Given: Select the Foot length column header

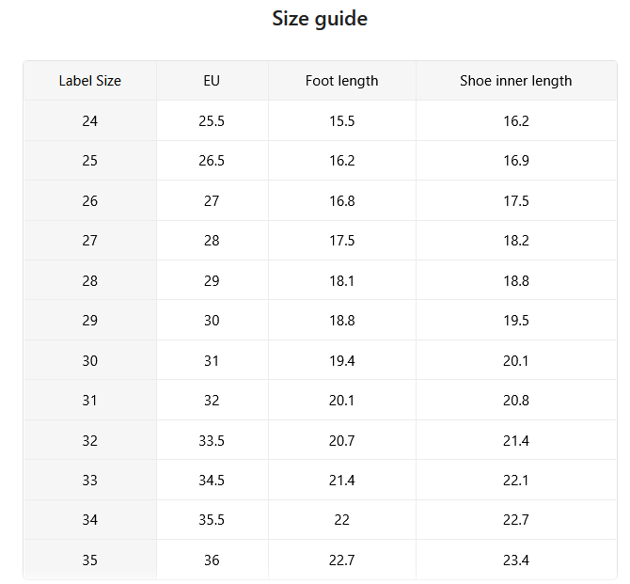Looking at the screenshot, I should click(341, 81).
